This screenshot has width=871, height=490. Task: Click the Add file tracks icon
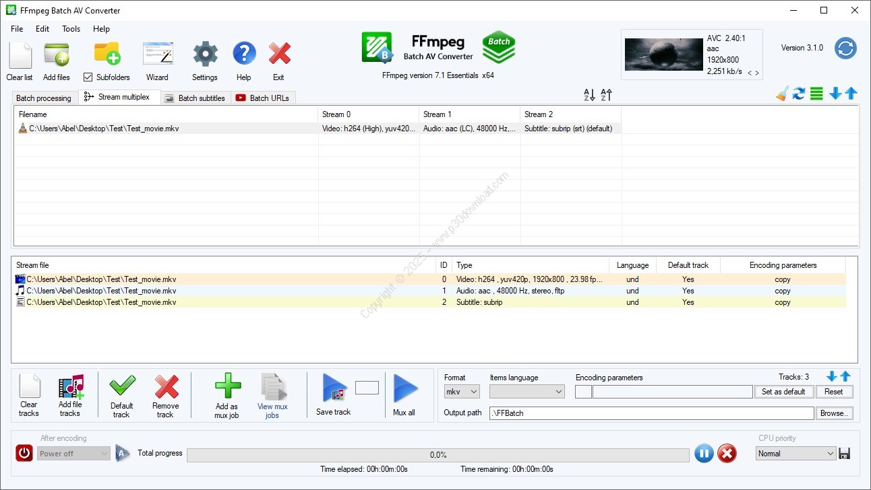[x=70, y=388]
